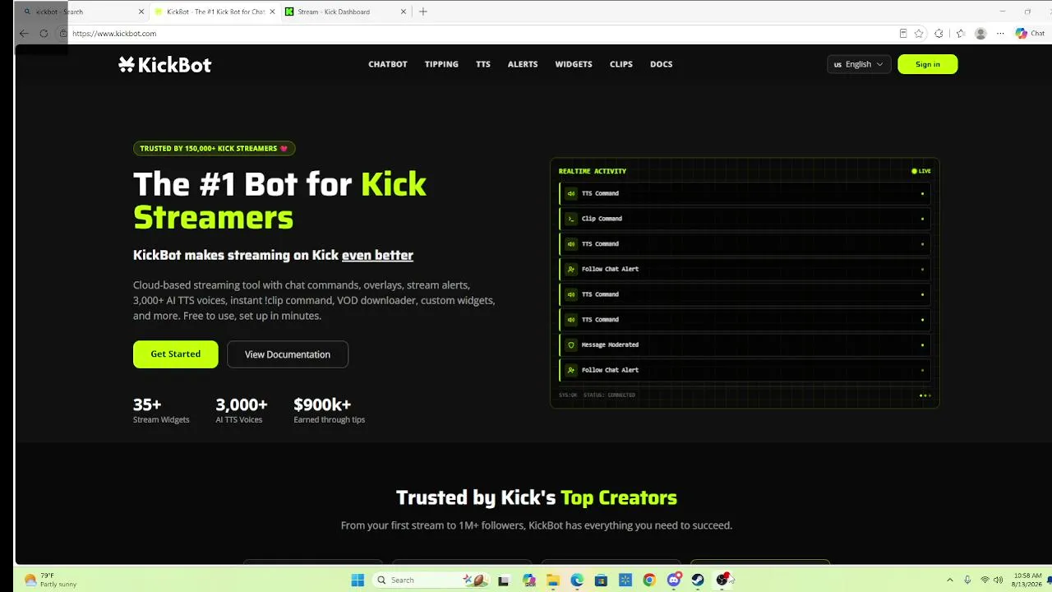Open Microsoft Store from taskbar

click(x=601, y=580)
